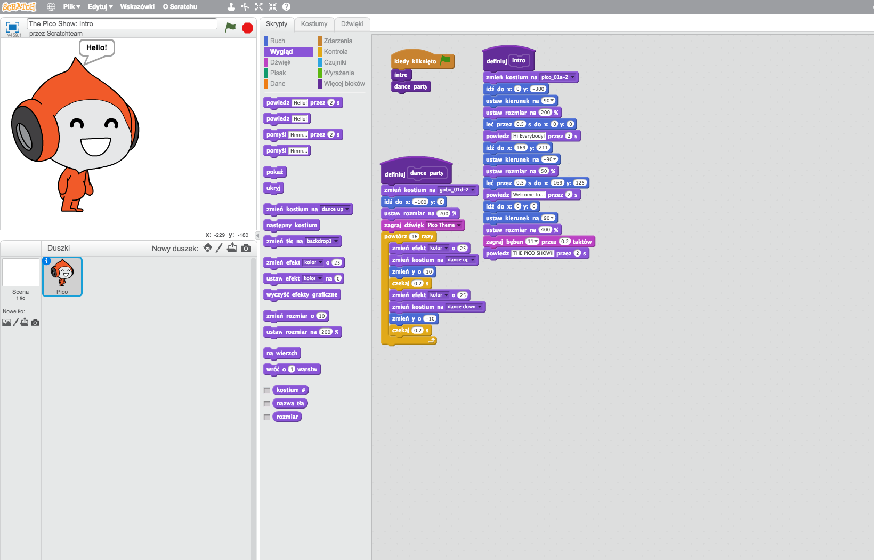Click the następny kostium block
The height and width of the screenshot is (560, 874).
click(x=292, y=225)
